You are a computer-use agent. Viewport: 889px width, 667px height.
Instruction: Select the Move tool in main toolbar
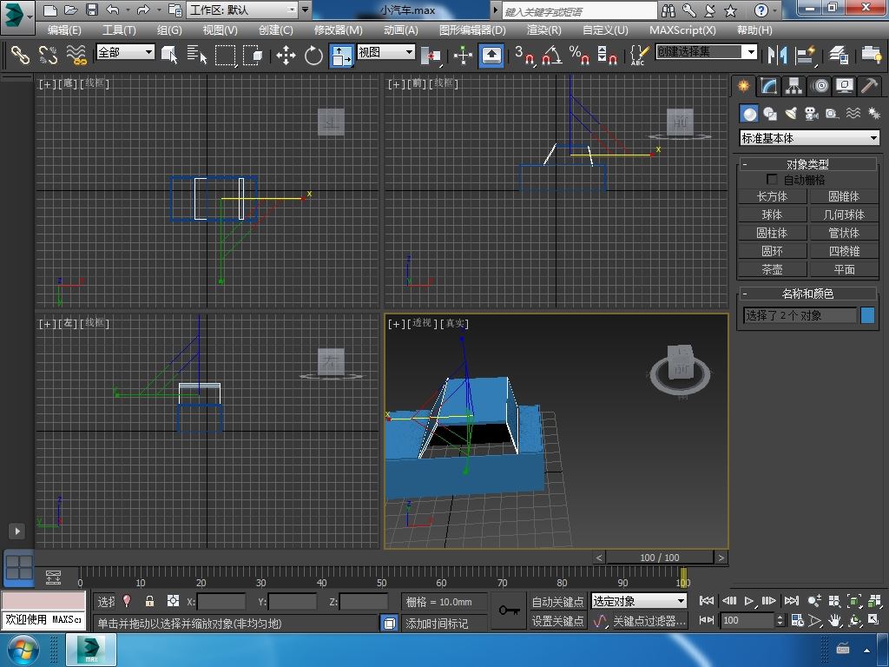[x=286, y=56]
